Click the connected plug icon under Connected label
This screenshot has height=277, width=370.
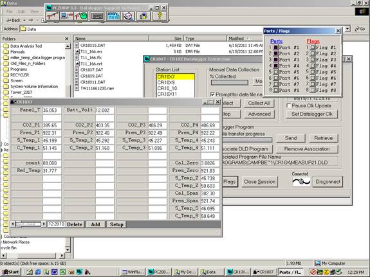point(301,182)
